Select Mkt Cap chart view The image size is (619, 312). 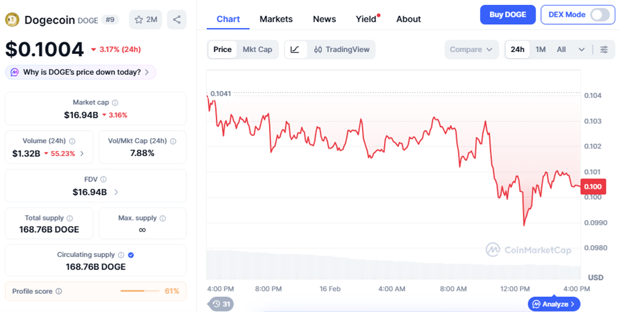(x=258, y=50)
